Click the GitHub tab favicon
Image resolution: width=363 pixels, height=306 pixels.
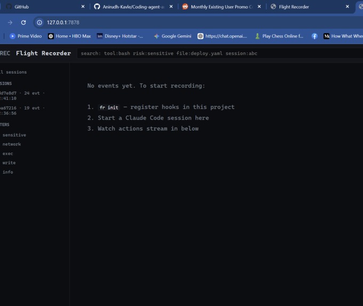[x=9, y=6]
